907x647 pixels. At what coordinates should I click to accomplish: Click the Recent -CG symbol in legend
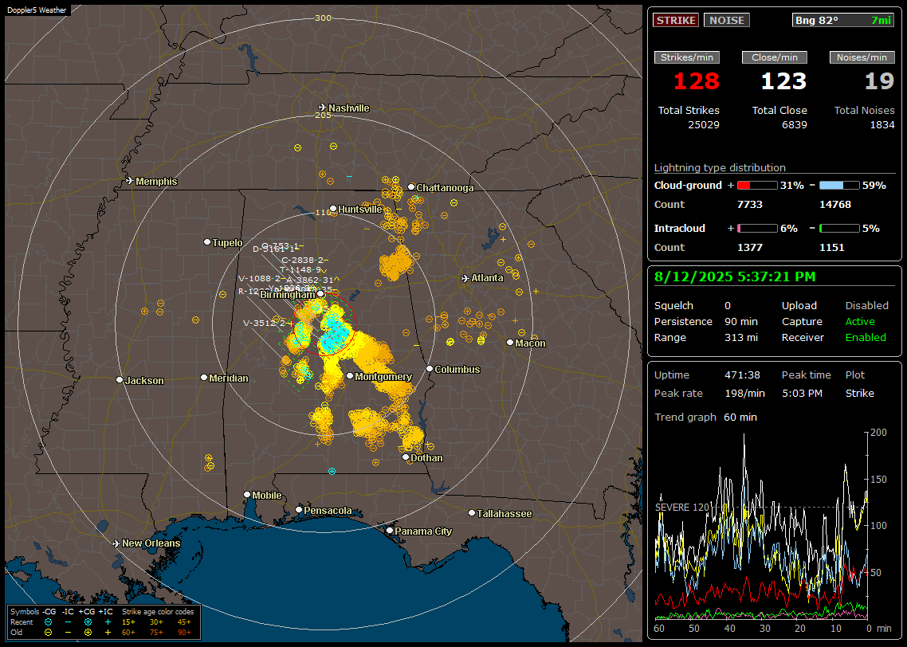pyautogui.click(x=49, y=622)
